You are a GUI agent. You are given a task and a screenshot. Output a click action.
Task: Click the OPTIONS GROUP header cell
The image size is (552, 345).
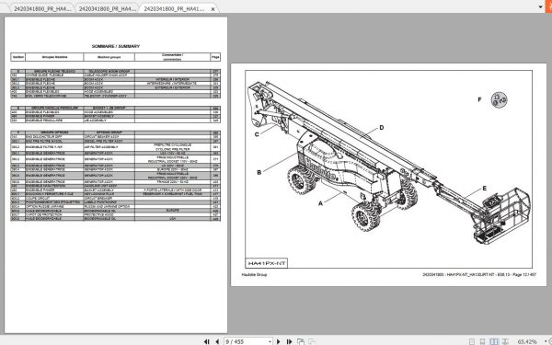pyautogui.click(x=109, y=132)
